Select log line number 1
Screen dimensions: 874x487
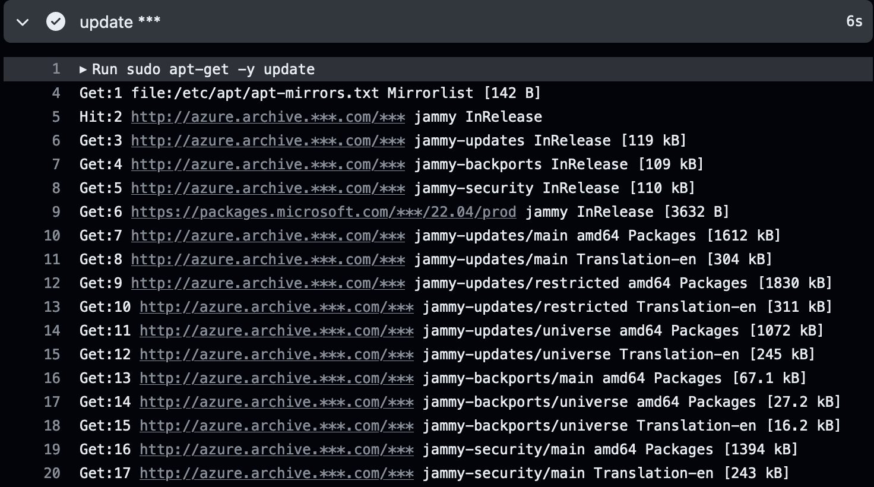pos(56,69)
